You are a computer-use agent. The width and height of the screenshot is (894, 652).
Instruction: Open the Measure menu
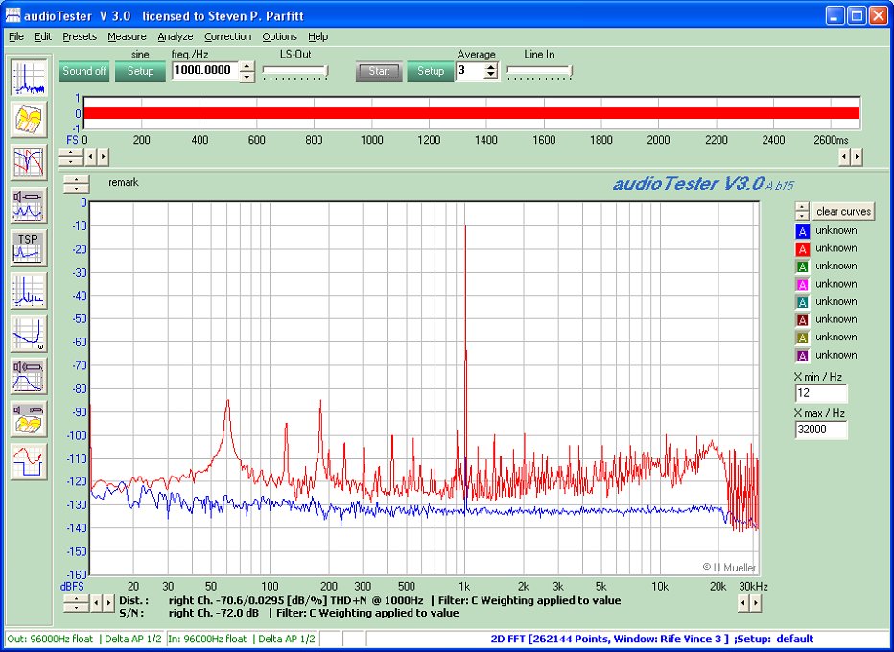point(127,36)
